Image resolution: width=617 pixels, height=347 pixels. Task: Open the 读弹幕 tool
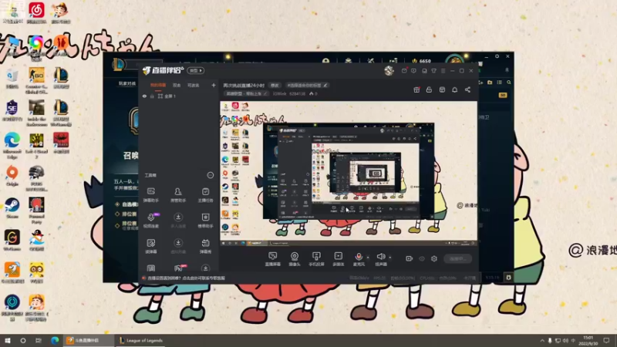point(150,246)
